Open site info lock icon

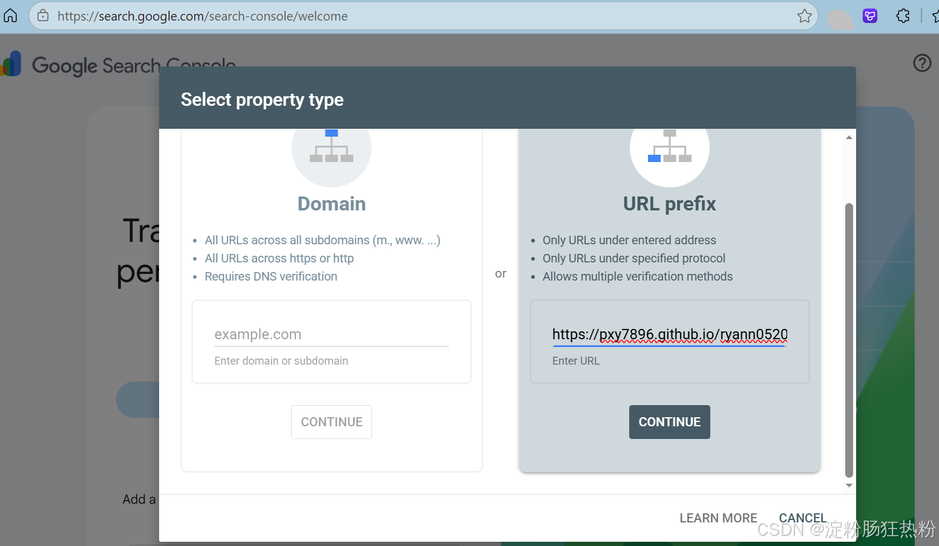[x=43, y=16]
